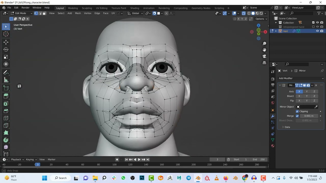Open Windows Search in the taskbar

(x=61, y=178)
